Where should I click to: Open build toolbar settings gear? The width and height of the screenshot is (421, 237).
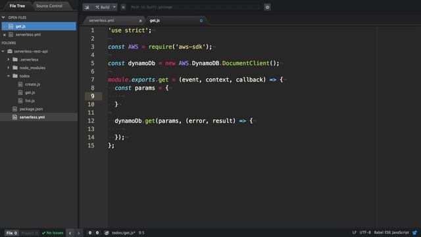pos(267,7)
